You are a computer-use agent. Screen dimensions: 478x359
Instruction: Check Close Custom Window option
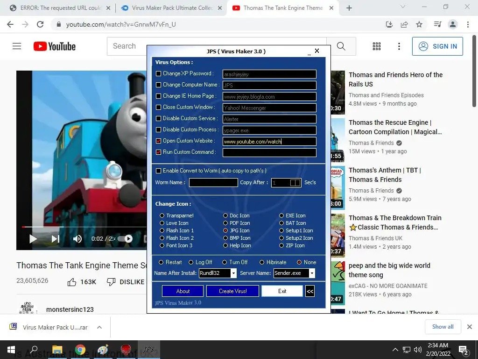tap(159, 108)
